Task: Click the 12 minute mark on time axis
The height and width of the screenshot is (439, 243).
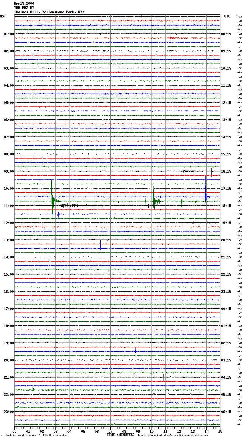Action: (179, 431)
